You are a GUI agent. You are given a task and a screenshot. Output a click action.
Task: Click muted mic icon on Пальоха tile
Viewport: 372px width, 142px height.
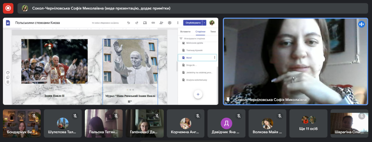116,116
